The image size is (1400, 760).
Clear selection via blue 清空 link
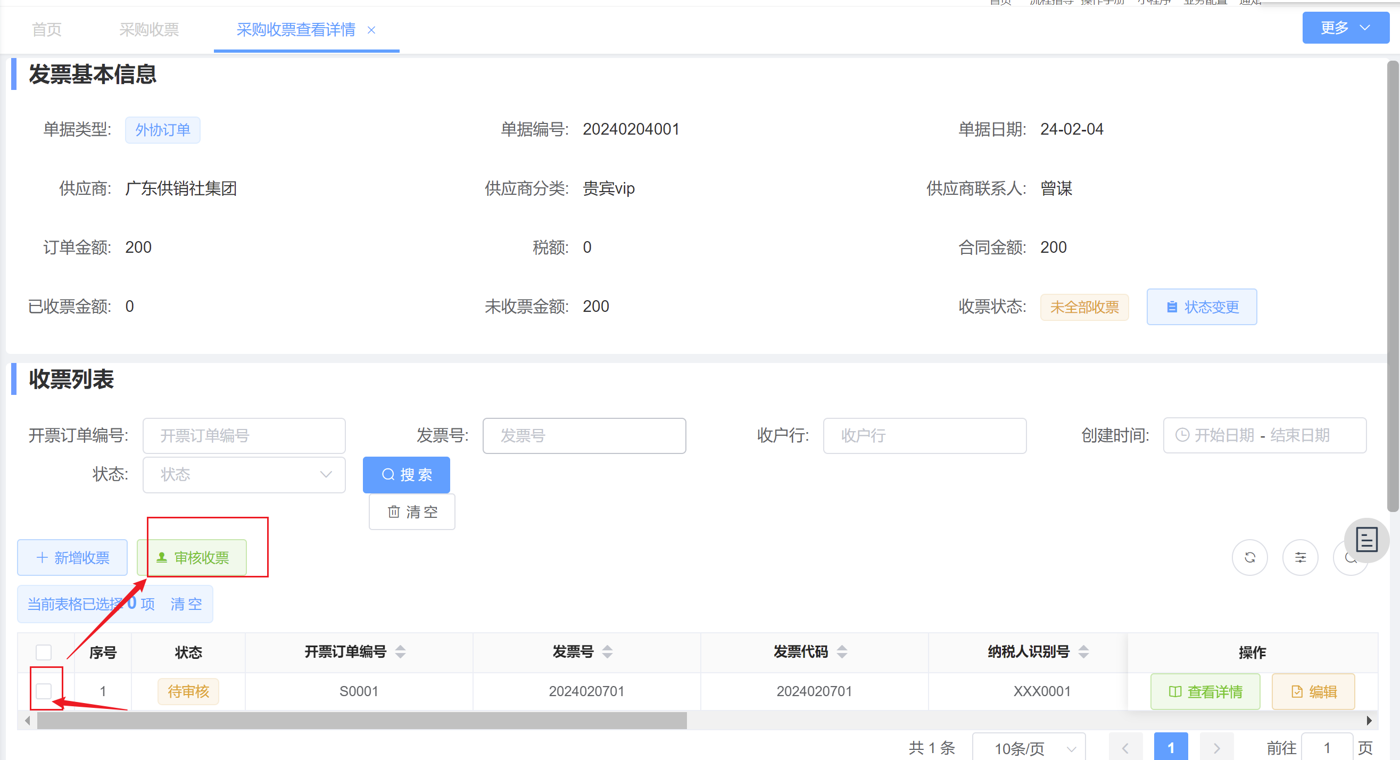[x=186, y=604]
